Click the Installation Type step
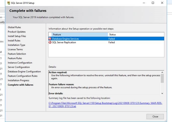Image resolution: width=172 pixels, height=122 pixels. point(17,45)
